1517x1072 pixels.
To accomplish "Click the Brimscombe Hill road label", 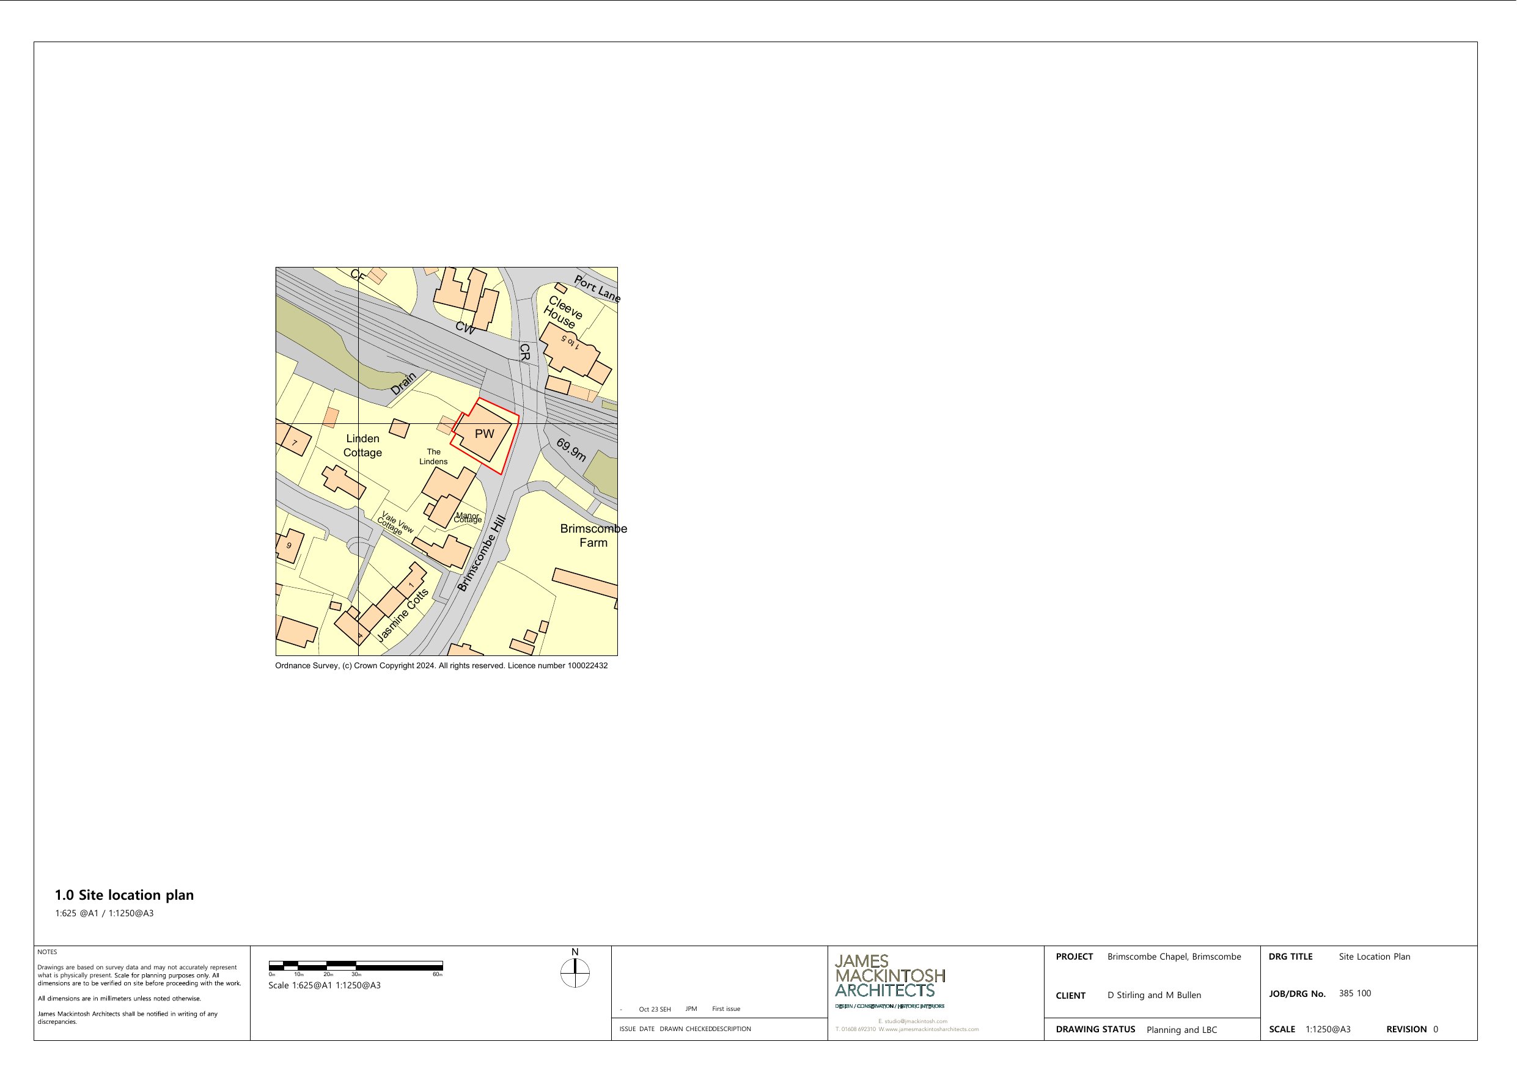I will (481, 553).
